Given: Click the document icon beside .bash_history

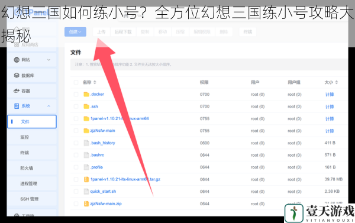Looking at the screenshot, I should (86, 143).
